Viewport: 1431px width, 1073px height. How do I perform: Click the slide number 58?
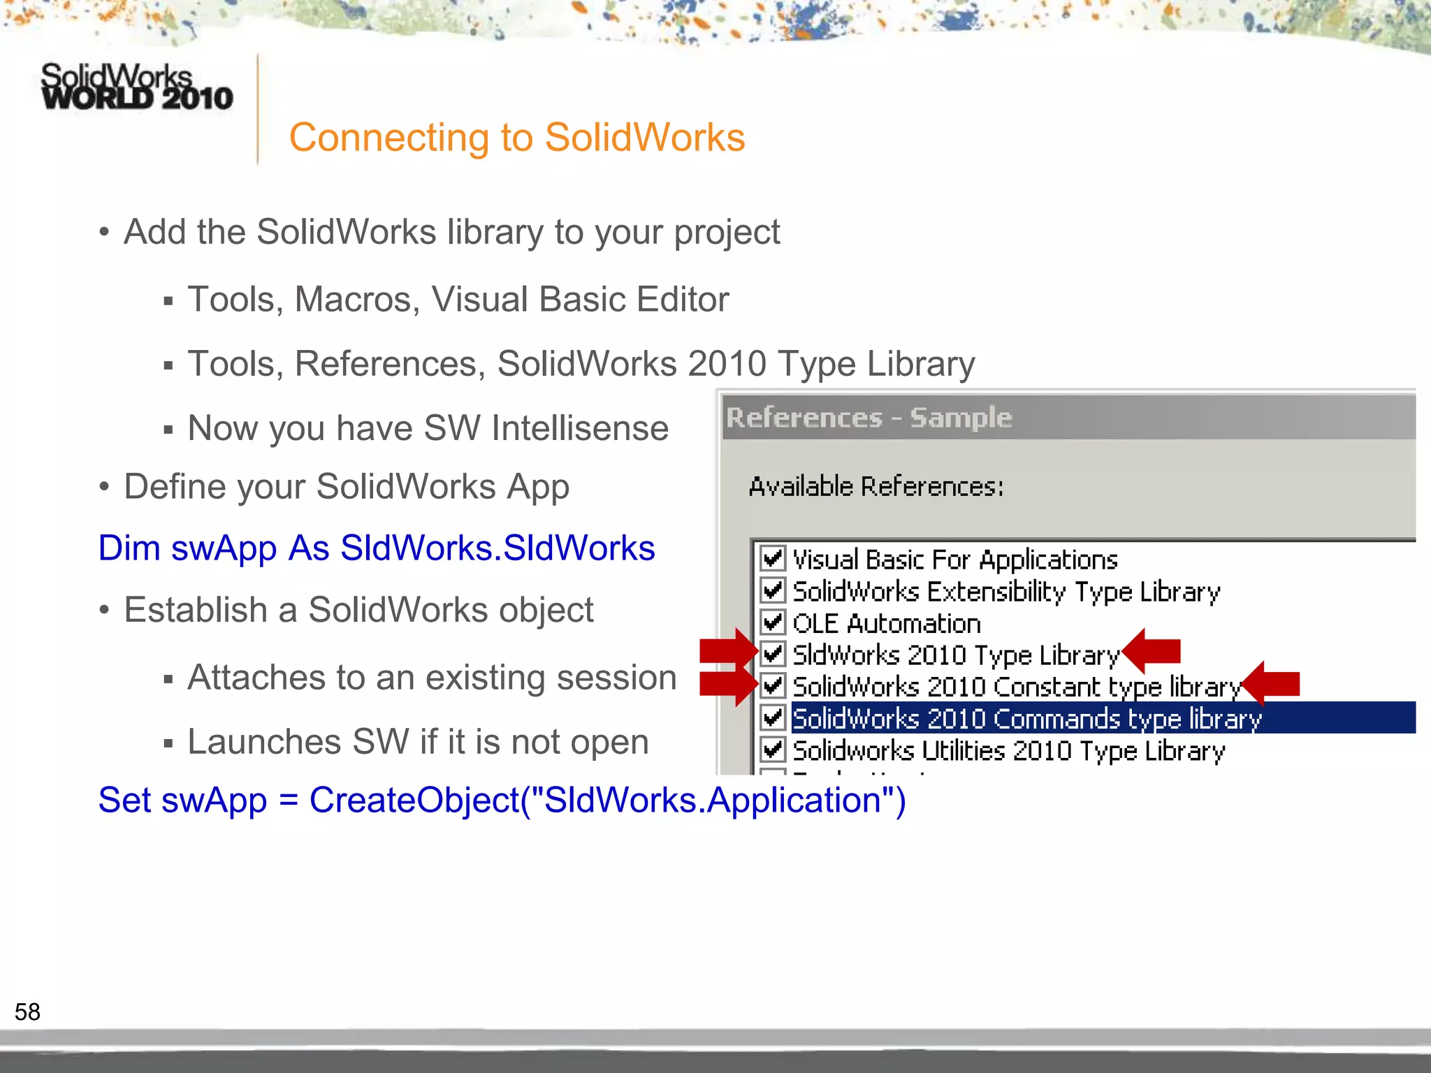click(x=28, y=1012)
